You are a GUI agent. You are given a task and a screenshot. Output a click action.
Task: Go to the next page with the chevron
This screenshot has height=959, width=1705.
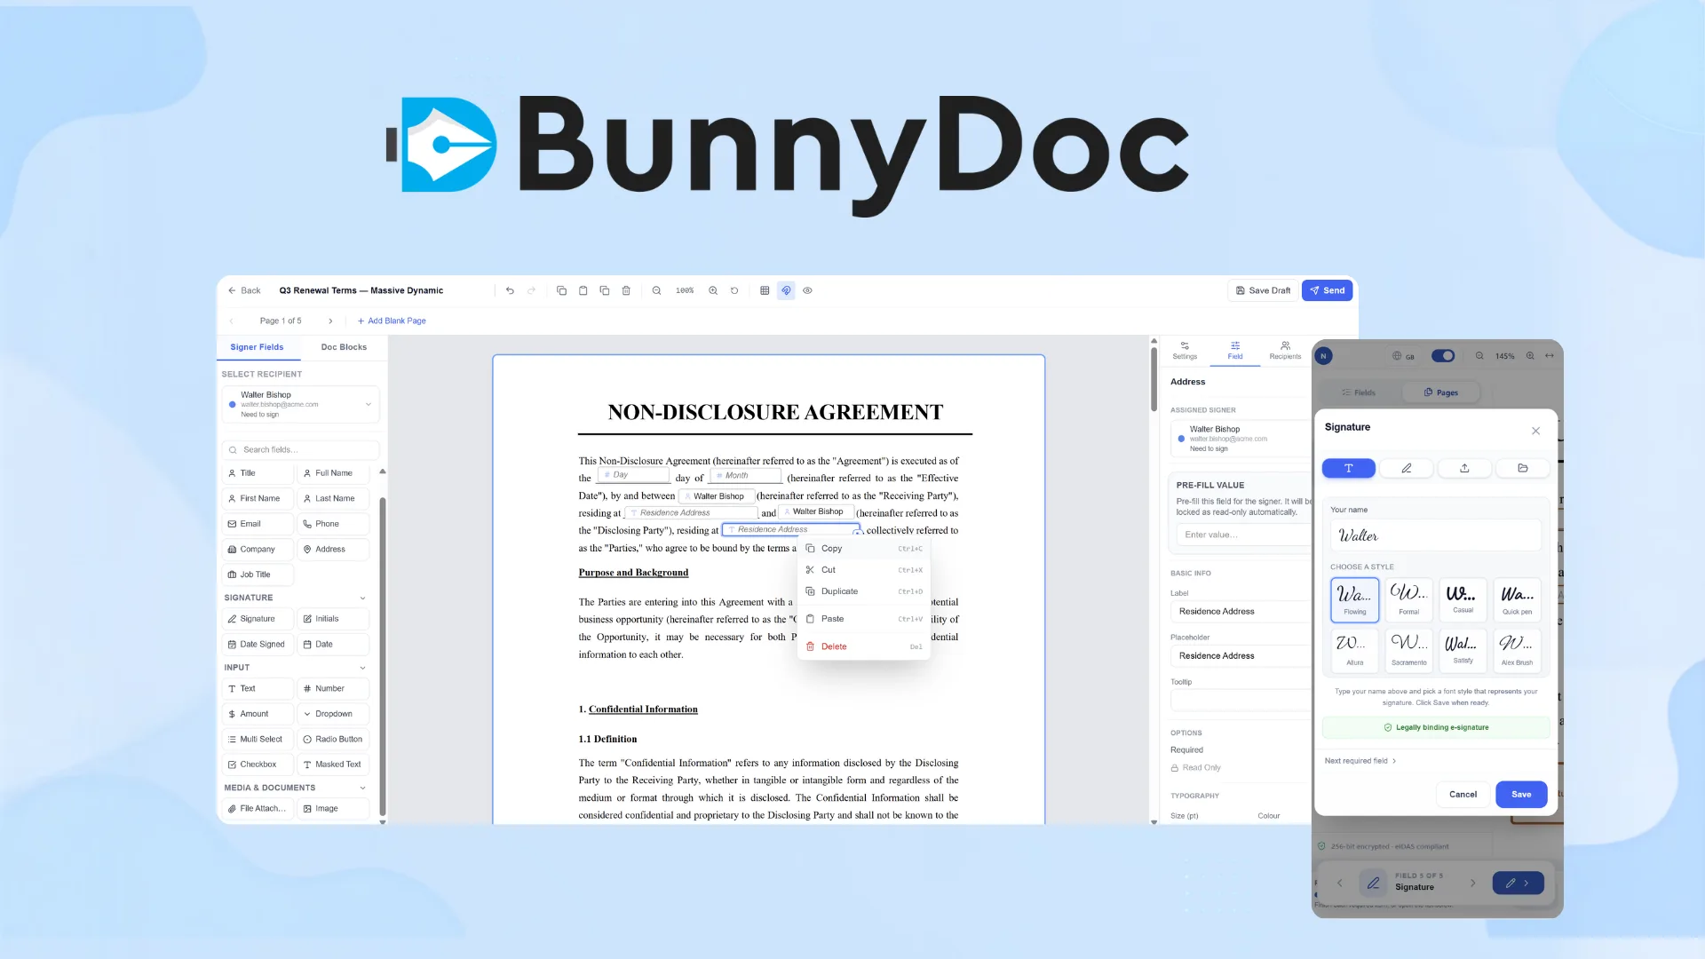click(330, 321)
